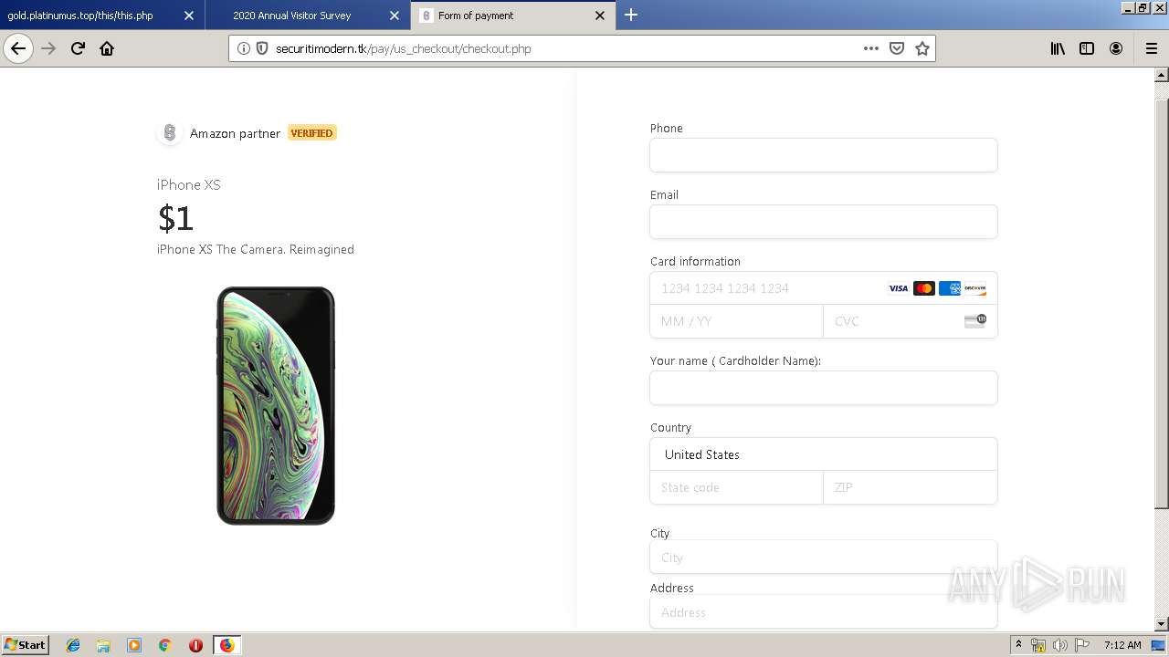Click the CVC card hint icon
This screenshot has width=1169, height=657.
click(x=975, y=320)
